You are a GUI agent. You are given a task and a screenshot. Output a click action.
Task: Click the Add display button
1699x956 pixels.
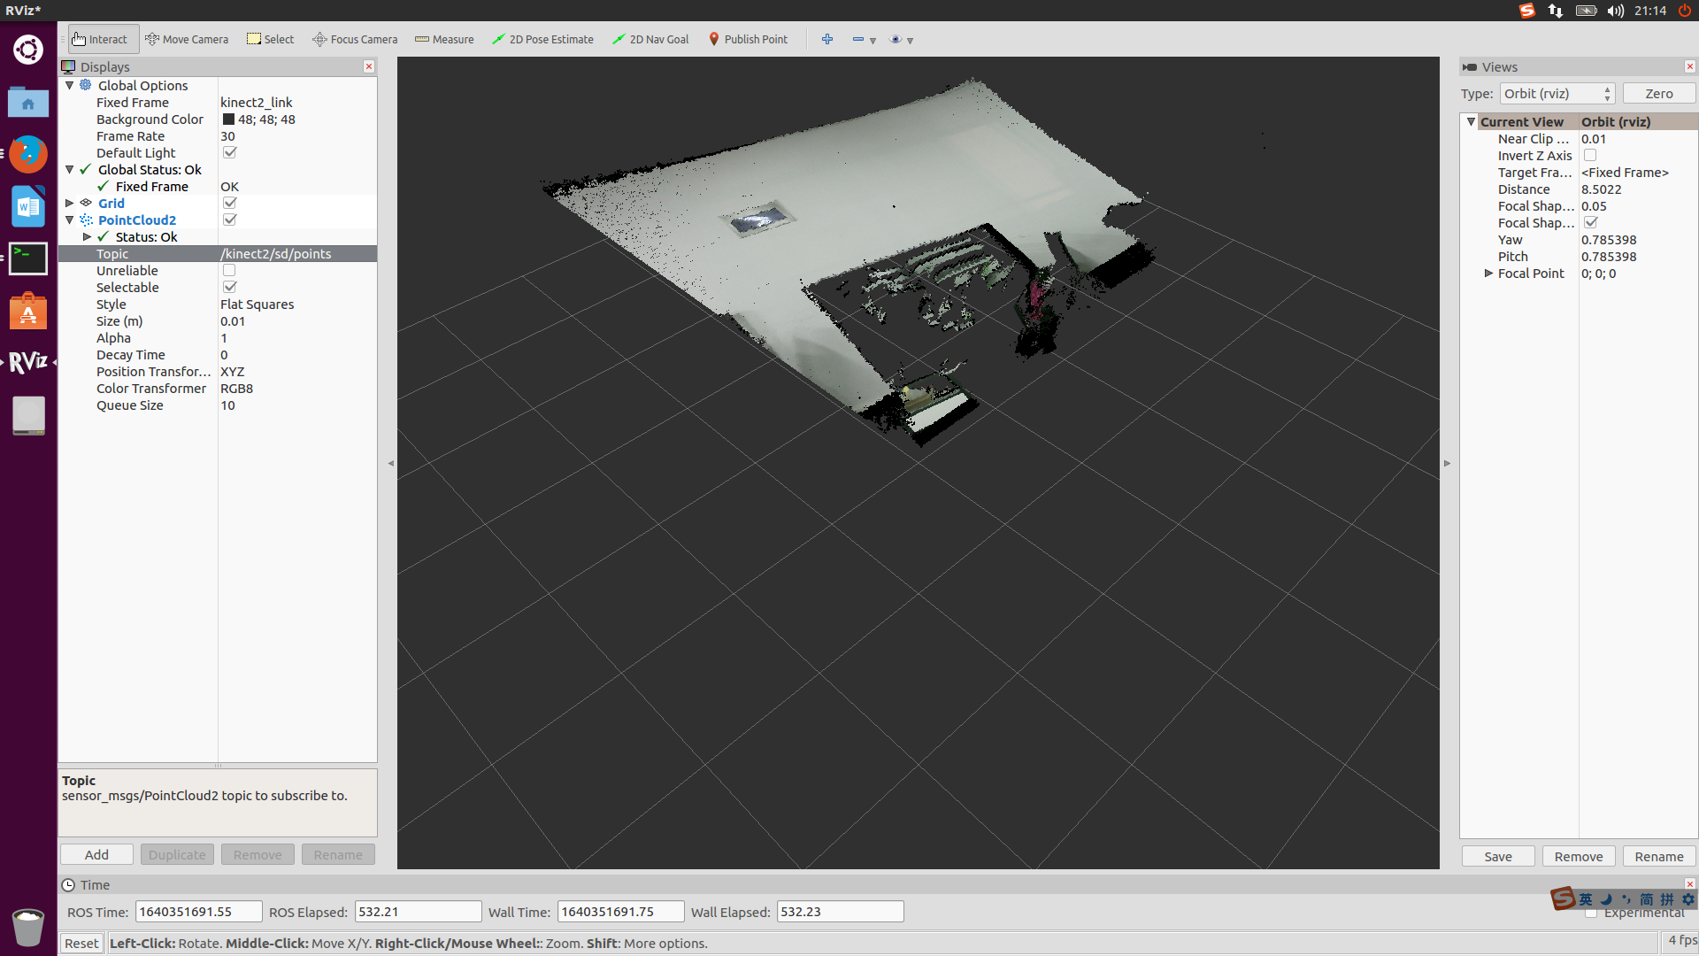click(x=96, y=854)
